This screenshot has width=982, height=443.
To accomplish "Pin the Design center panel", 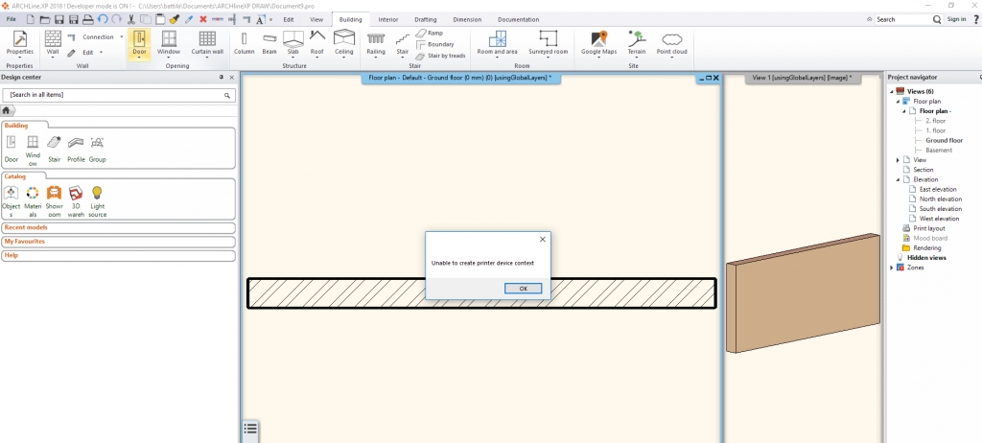I will [x=222, y=77].
